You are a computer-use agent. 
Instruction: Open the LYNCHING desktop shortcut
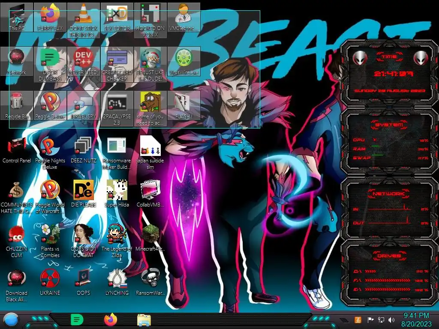click(x=117, y=282)
